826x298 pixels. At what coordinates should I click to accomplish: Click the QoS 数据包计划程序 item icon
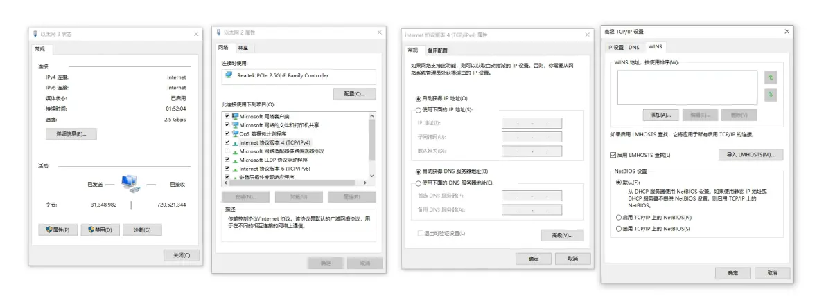point(235,133)
